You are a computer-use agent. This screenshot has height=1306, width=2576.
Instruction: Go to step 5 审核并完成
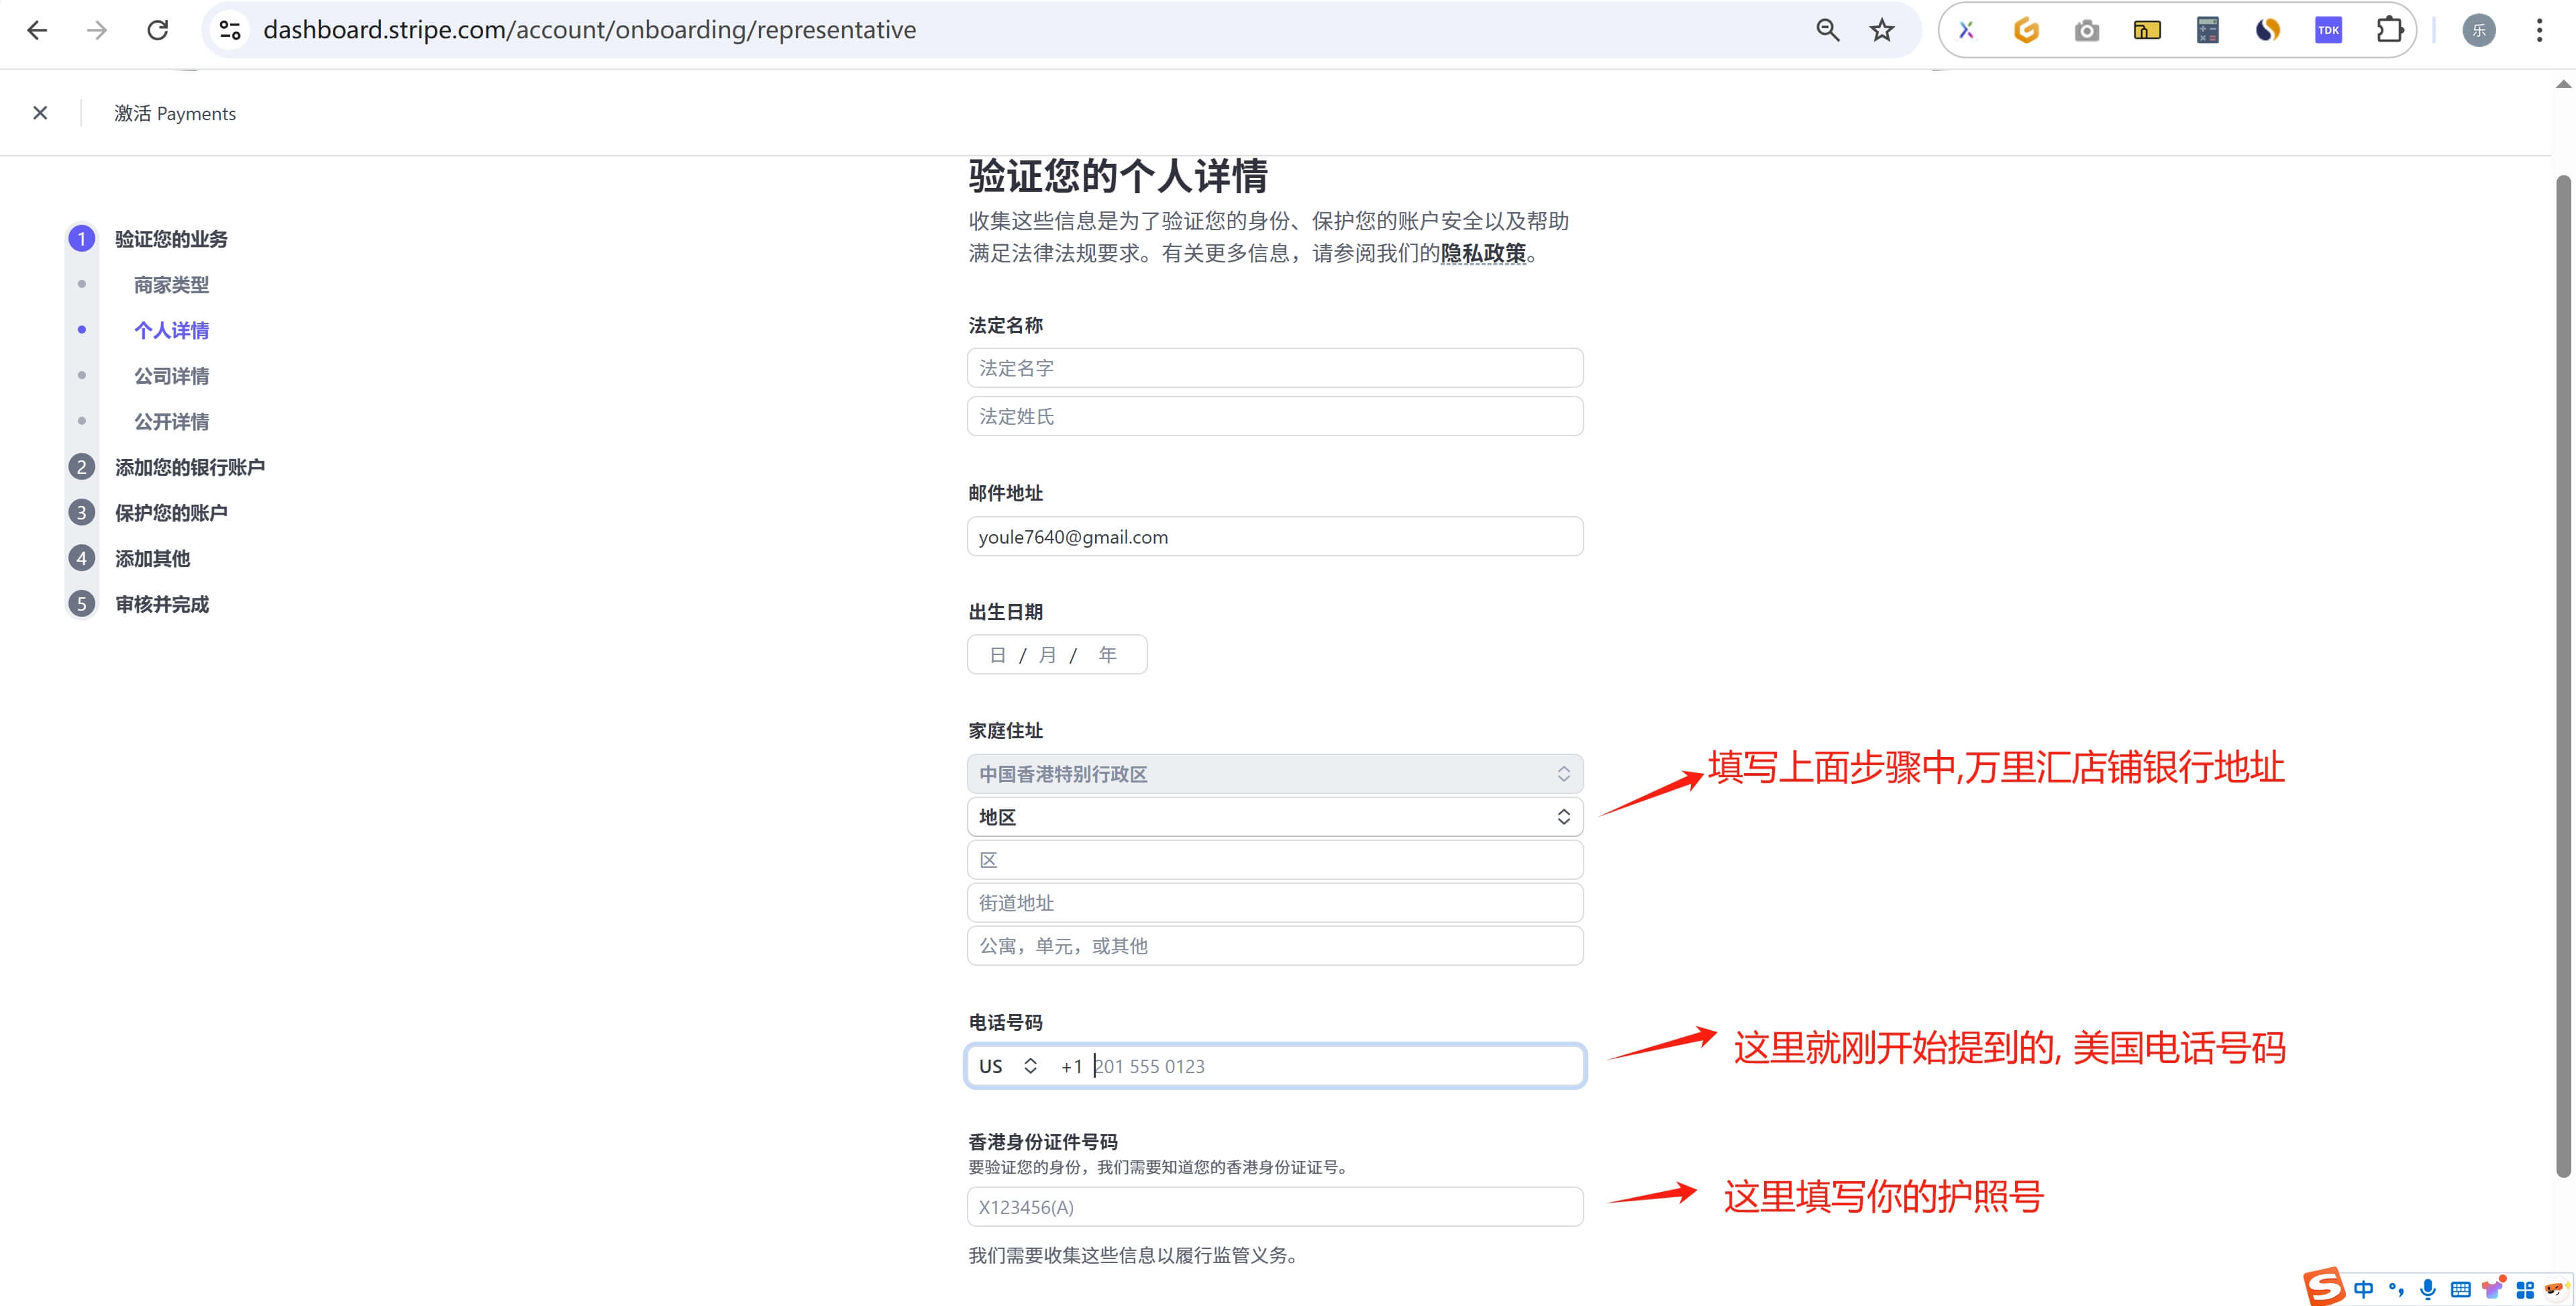tap(162, 604)
